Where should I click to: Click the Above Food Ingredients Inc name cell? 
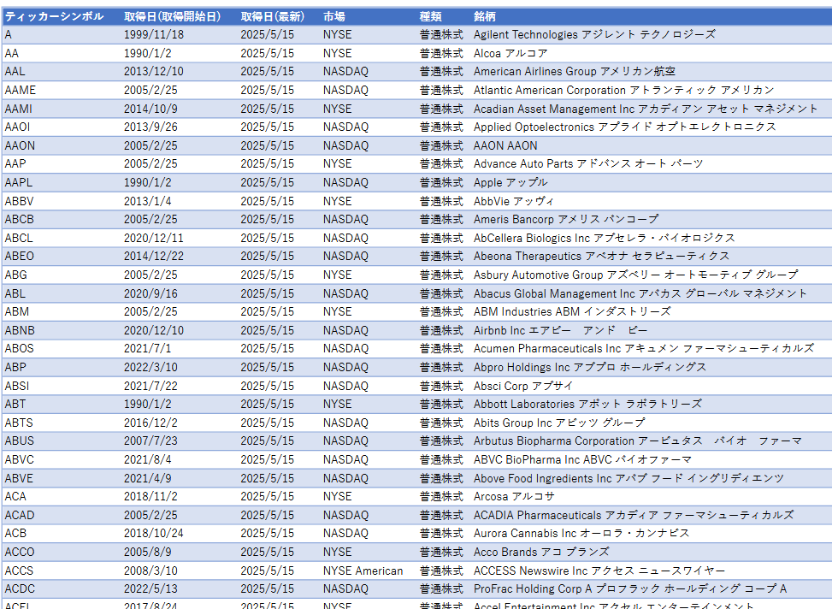pos(628,478)
